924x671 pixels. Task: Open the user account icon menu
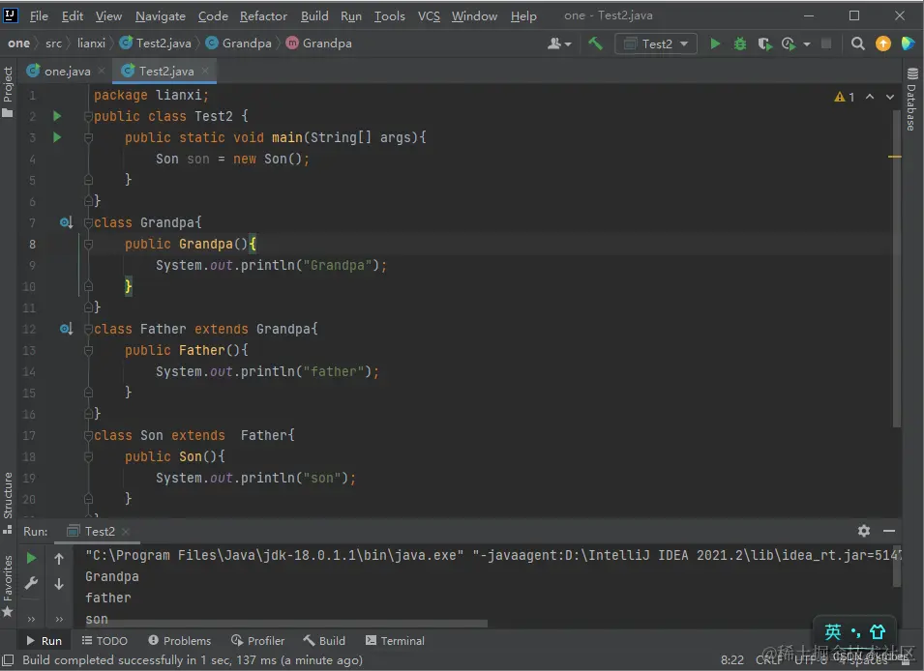pos(558,44)
